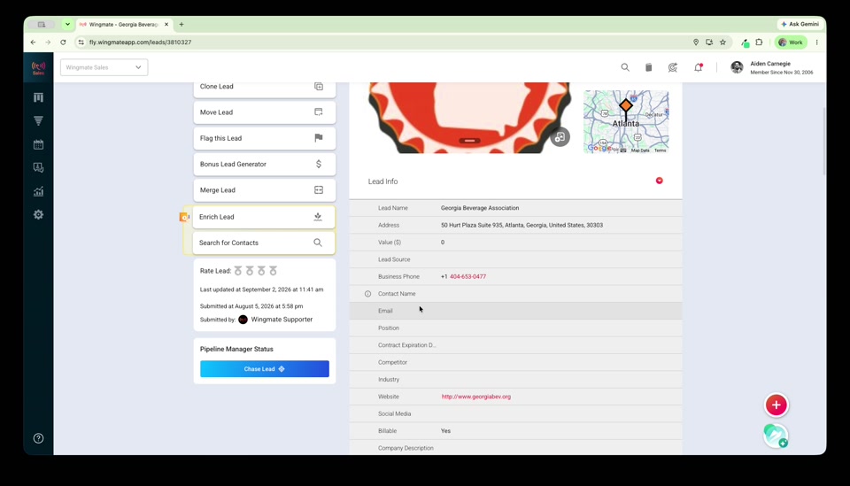Click Flag this Lead menu item
The height and width of the screenshot is (486, 850).
pyautogui.click(x=265, y=138)
